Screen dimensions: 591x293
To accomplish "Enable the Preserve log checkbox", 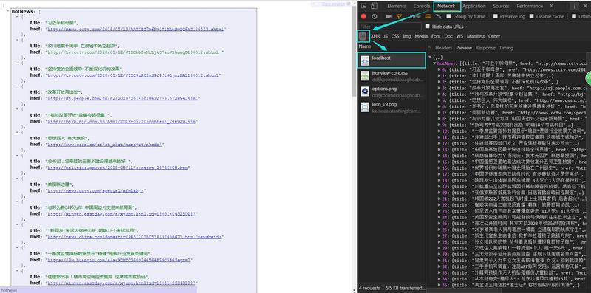I will pyautogui.click(x=495, y=16).
